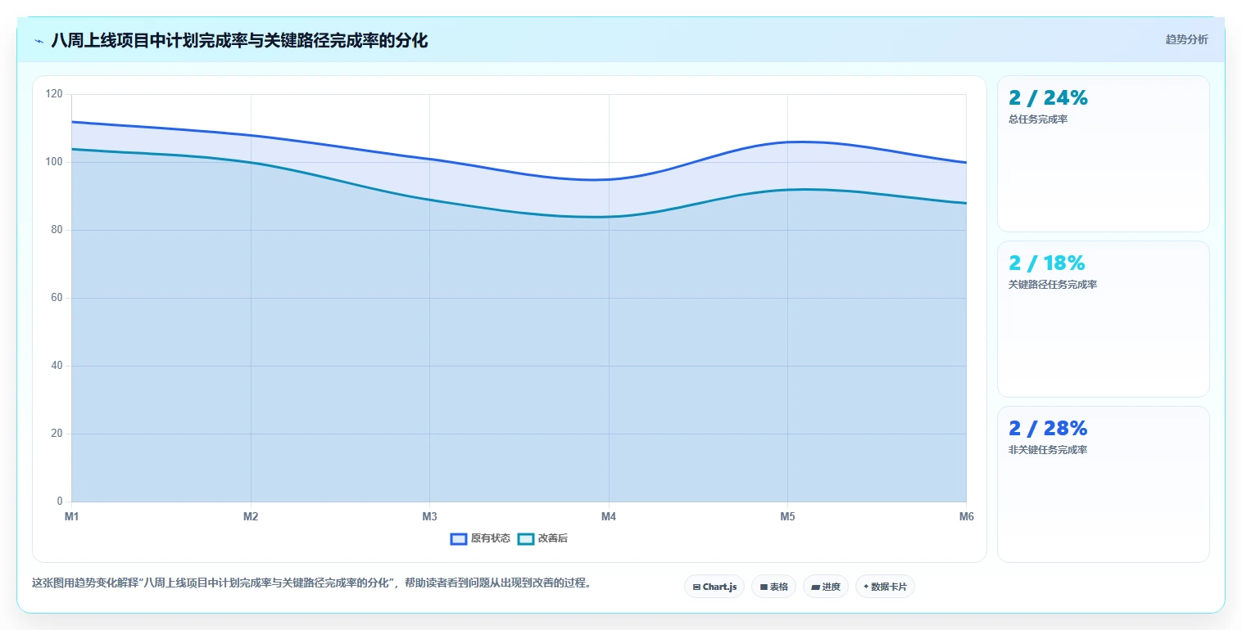Click 原有状态 line point at M2

coord(251,135)
